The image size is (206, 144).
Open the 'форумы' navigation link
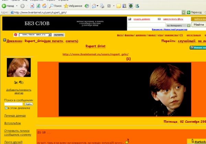(129, 35)
